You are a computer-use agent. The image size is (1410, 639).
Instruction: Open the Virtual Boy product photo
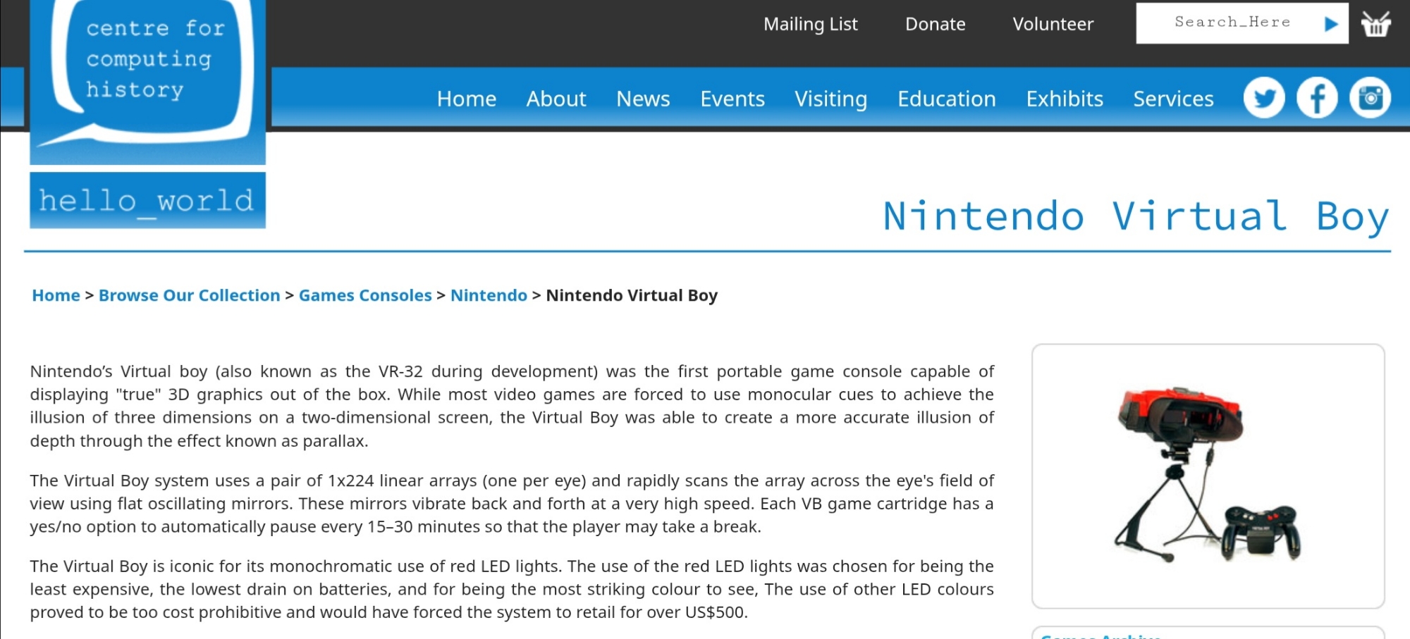point(1207,476)
